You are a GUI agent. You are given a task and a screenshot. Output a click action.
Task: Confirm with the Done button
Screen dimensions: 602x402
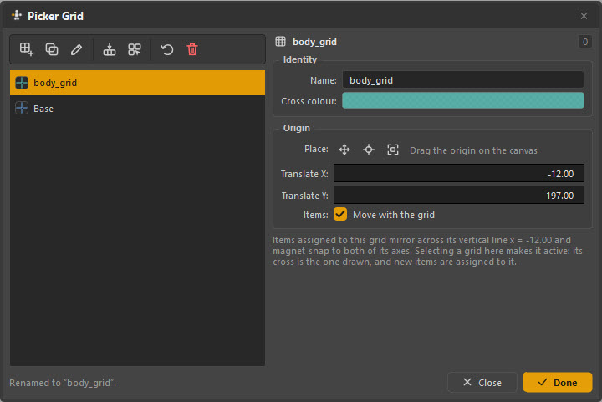pos(558,383)
